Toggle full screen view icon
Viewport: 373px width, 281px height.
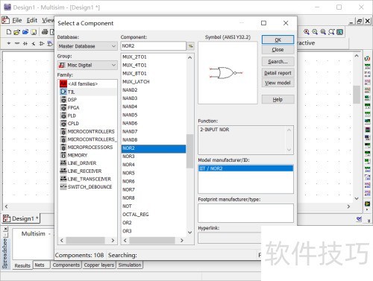[340, 32]
